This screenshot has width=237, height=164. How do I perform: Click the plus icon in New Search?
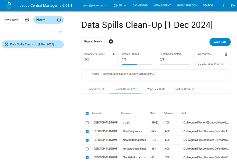(x=27, y=20)
